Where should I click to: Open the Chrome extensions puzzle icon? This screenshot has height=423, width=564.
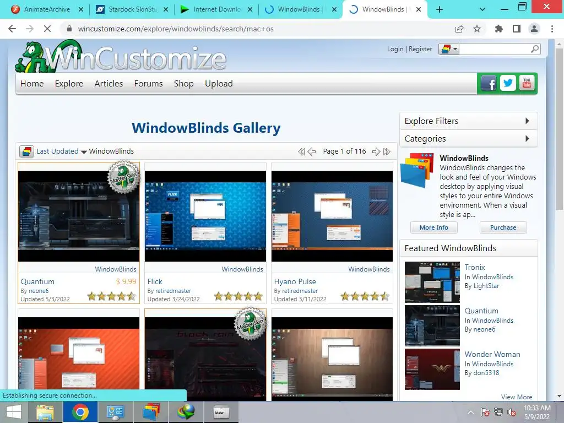click(499, 29)
